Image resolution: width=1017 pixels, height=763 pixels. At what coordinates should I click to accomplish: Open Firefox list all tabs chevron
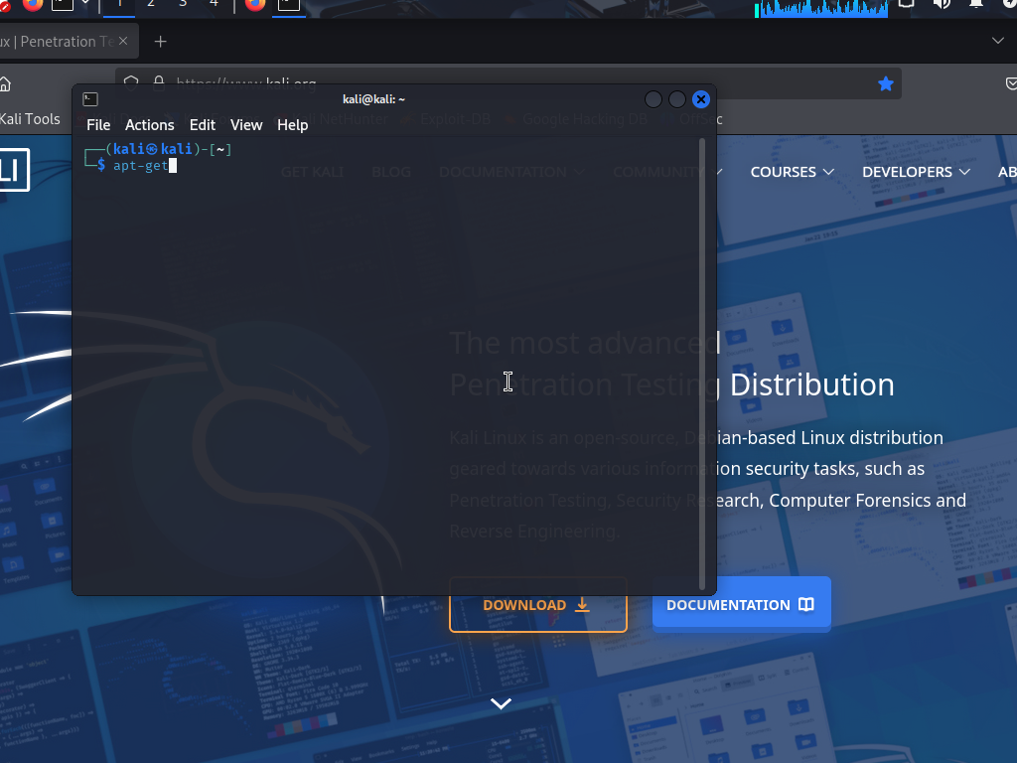tap(997, 41)
